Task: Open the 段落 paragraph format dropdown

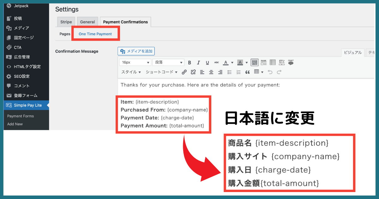Action: [168, 62]
